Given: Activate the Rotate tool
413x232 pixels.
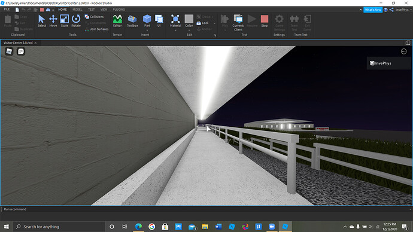Looking at the screenshot, I should coord(76,21).
